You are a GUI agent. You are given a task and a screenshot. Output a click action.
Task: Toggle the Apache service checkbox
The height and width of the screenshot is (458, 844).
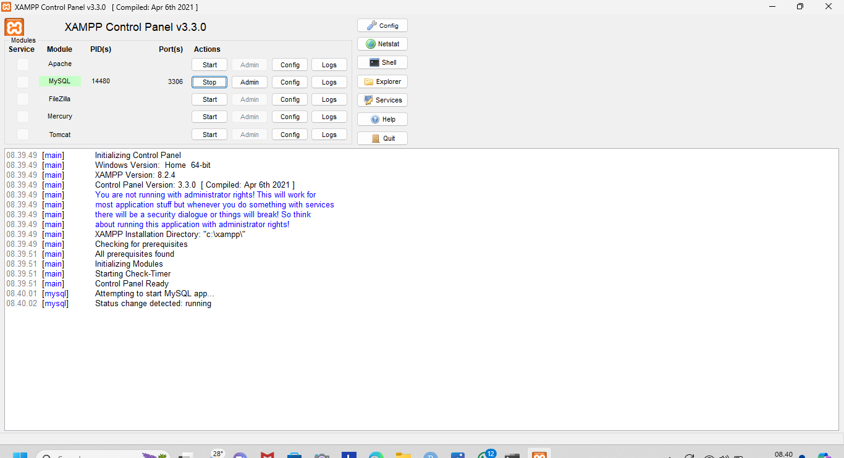[23, 64]
